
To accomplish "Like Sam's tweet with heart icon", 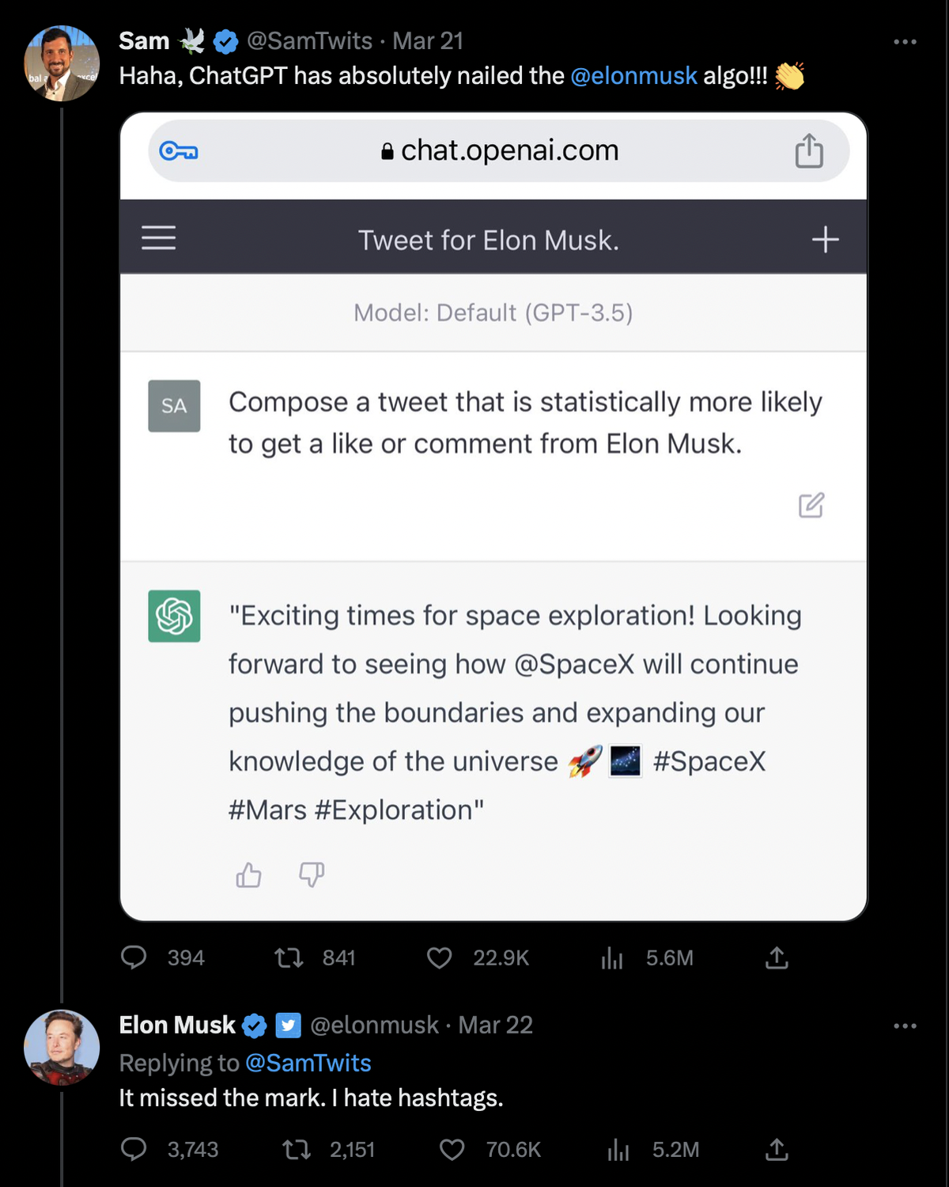I will (x=440, y=958).
